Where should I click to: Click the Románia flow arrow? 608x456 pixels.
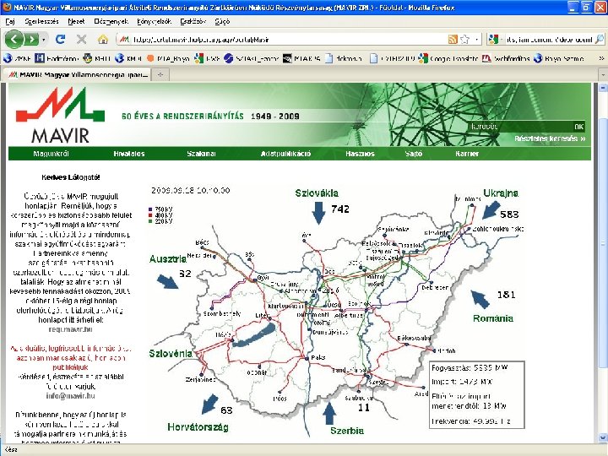(x=480, y=299)
